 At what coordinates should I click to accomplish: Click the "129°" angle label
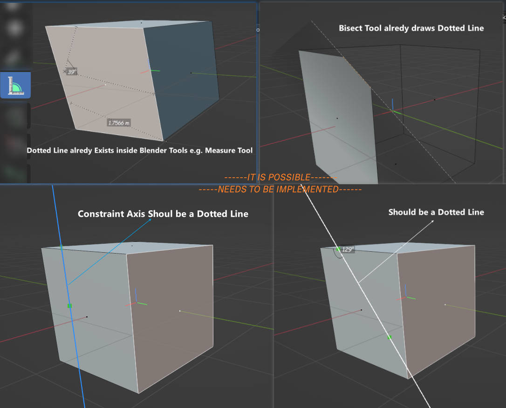coord(348,249)
